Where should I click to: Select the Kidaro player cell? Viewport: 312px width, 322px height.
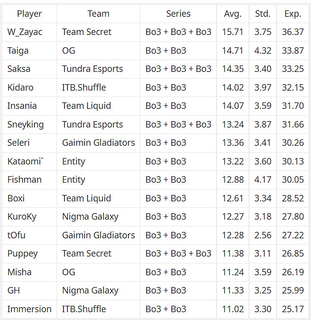[21, 88]
